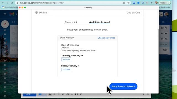Image resolution: width=177 pixels, height=99 pixels.
Task: Expand the split pane mode dropdown arrow
Action: (x=166, y=22)
